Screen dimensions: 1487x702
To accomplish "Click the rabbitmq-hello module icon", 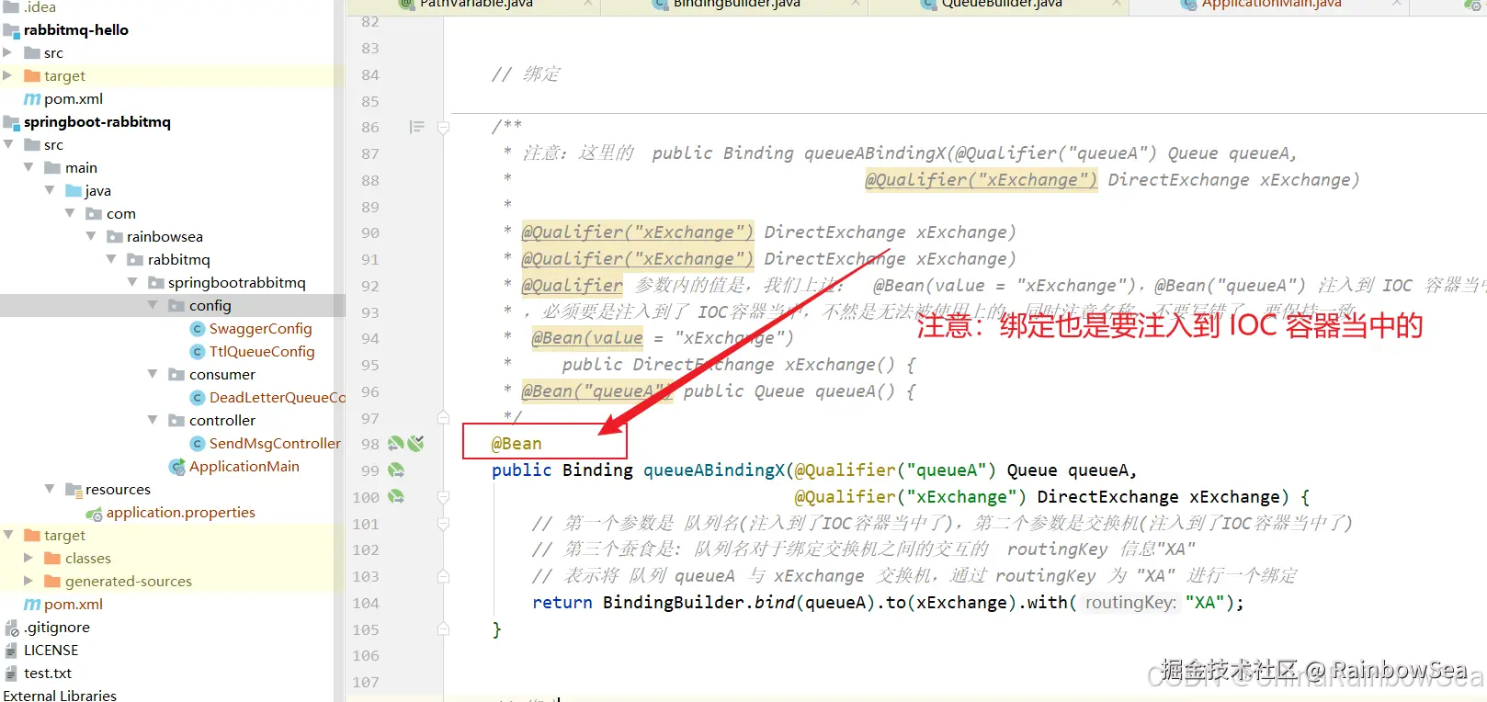I will [x=12, y=30].
